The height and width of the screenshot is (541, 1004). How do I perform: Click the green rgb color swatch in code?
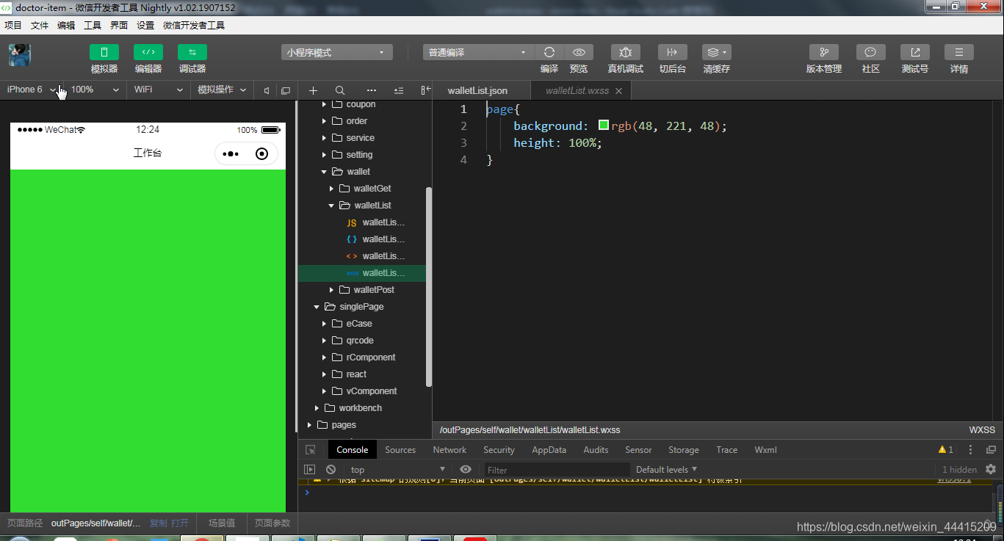click(x=604, y=126)
